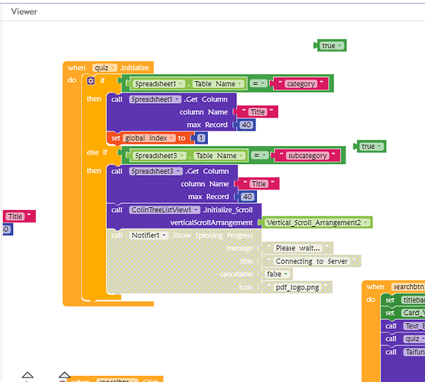Toggle the false value for cancelable
The width and height of the screenshot is (425, 382).
[277, 274]
